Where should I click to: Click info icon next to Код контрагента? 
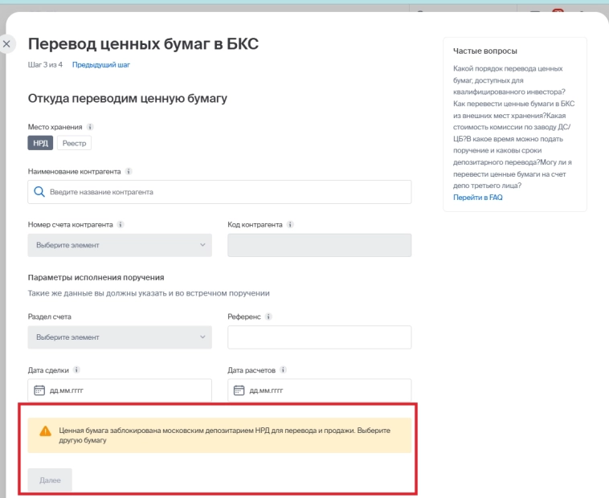coord(290,224)
